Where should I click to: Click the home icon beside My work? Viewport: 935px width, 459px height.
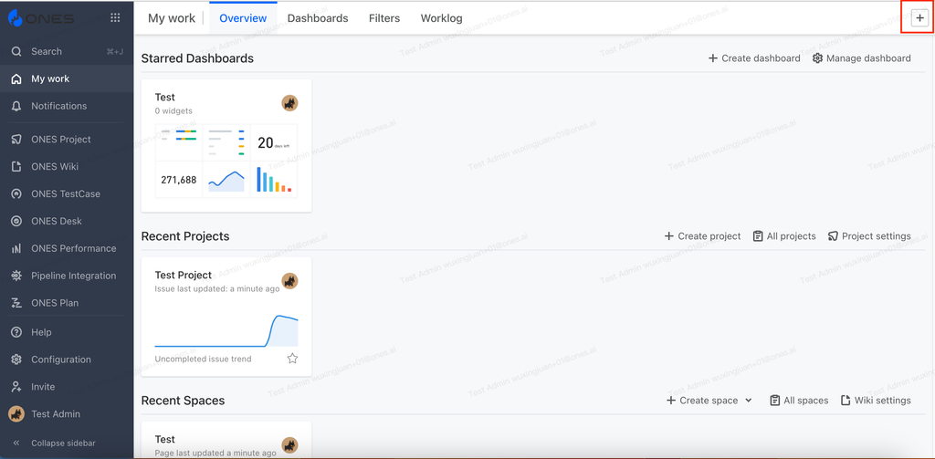pyautogui.click(x=16, y=78)
